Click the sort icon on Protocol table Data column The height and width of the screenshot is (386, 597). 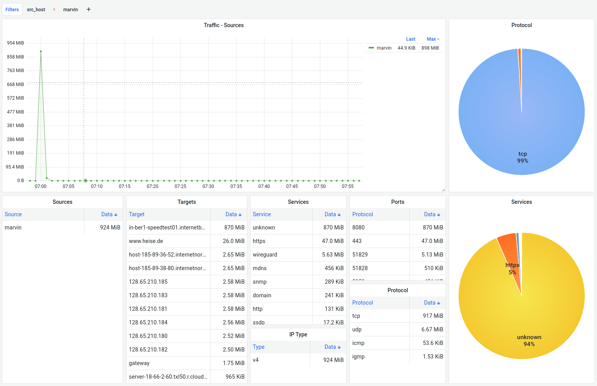click(439, 303)
